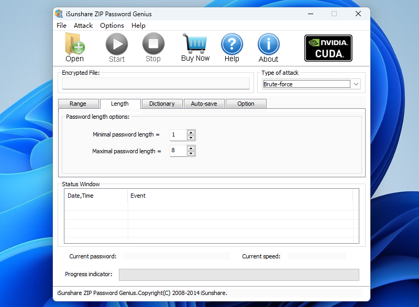The height and width of the screenshot is (307, 419).
Task: Click the Date,Time column header
Action: point(96,196)
